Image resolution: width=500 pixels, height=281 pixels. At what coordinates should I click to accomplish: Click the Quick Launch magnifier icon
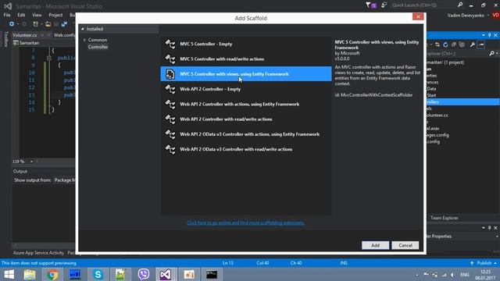coord(460,5)
